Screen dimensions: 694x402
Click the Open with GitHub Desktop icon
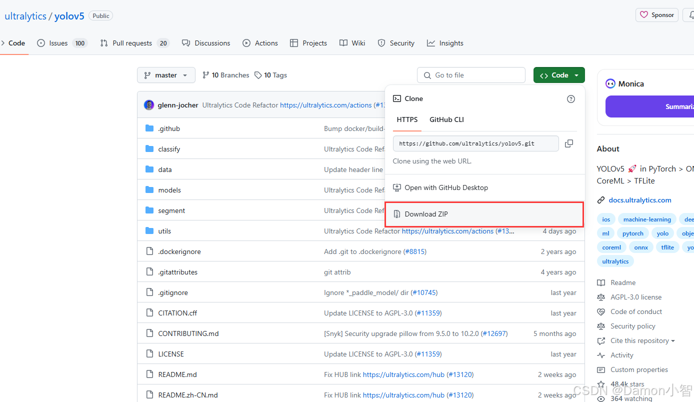click(397, 187)
